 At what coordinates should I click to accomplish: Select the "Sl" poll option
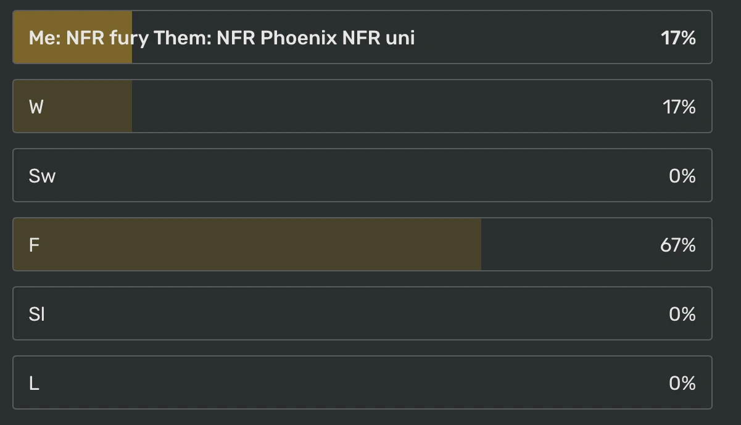coord(364,313)
